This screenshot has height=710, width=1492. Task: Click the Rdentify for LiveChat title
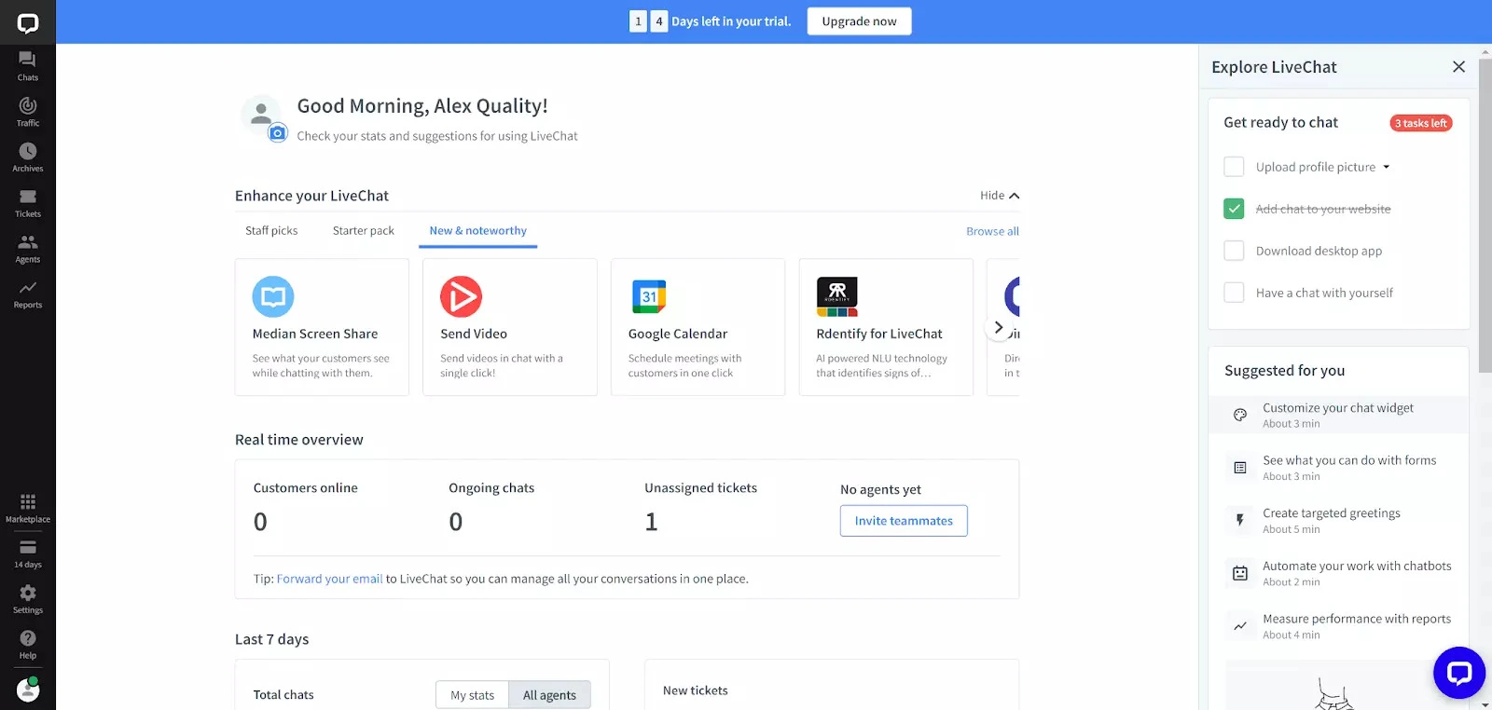[x=879, y=334]
